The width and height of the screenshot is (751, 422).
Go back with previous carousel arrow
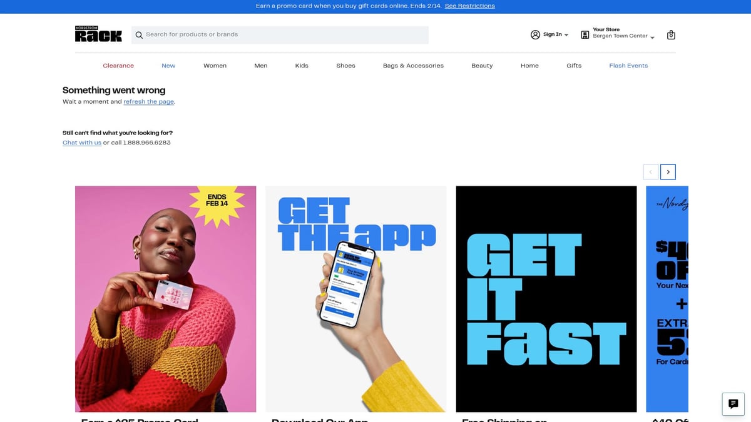click(x=650, y=172)
